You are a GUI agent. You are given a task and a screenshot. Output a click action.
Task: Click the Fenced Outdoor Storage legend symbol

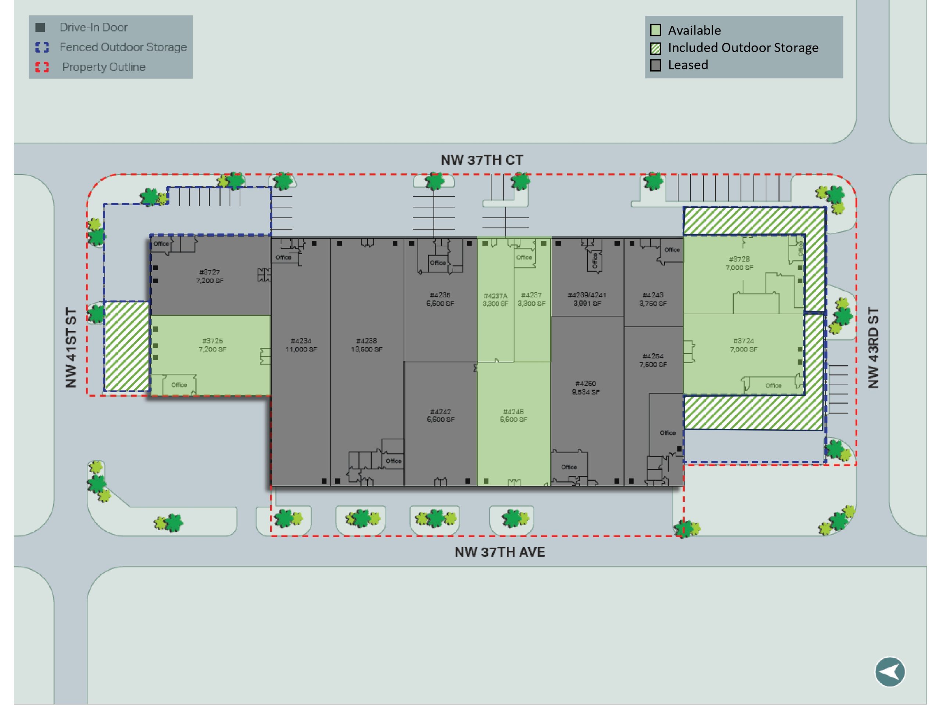click(42, 47)
